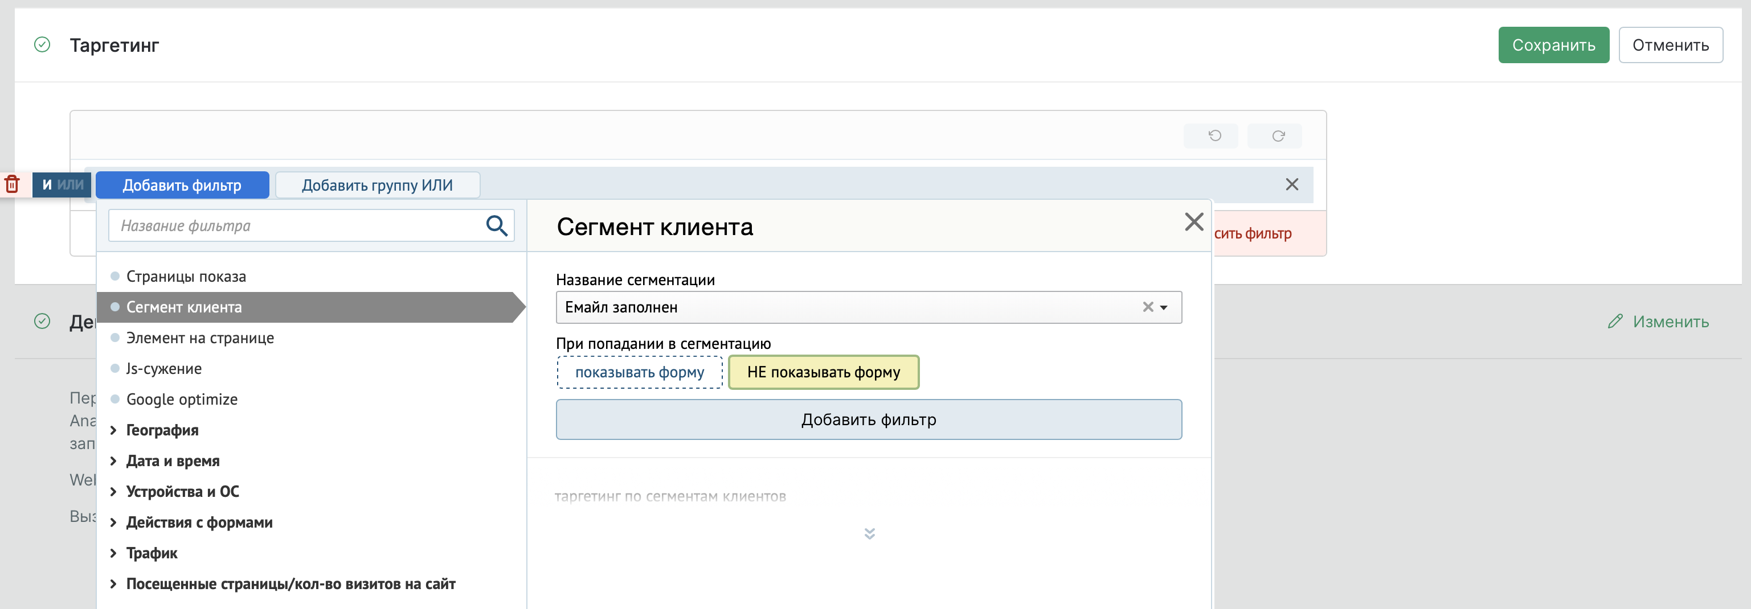Select Сегмент клиента filter
This screenshot has height=609, width=1751.
(312, 307)
